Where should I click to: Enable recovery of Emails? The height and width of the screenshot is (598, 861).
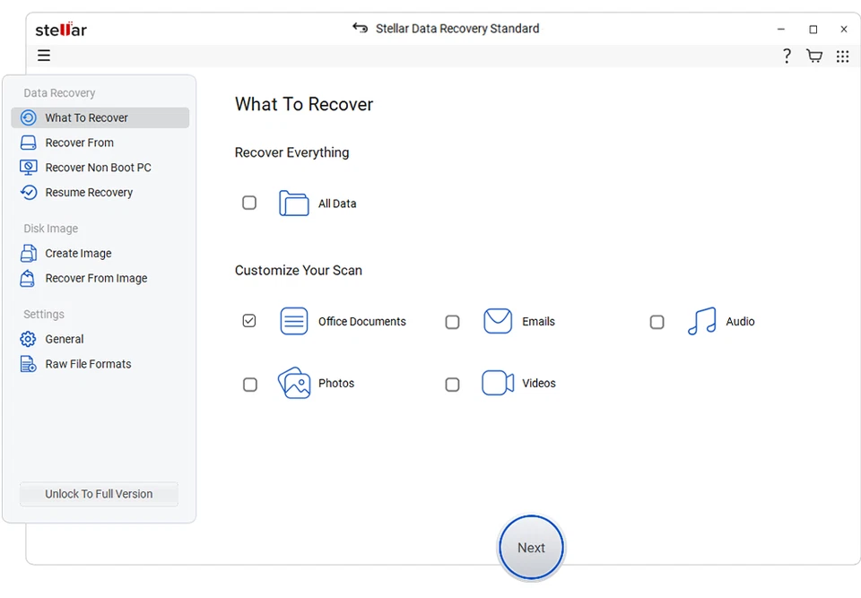[x=452, y=320]
